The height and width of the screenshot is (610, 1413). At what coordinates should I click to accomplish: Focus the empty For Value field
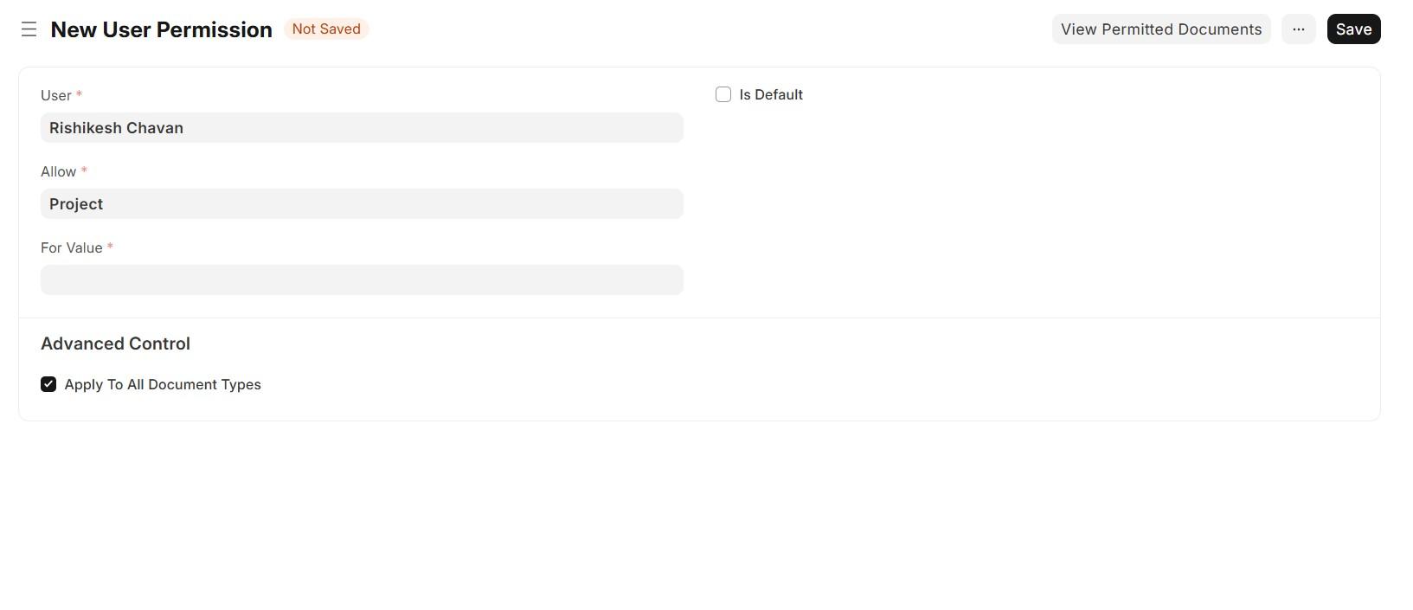pos(362,280)
